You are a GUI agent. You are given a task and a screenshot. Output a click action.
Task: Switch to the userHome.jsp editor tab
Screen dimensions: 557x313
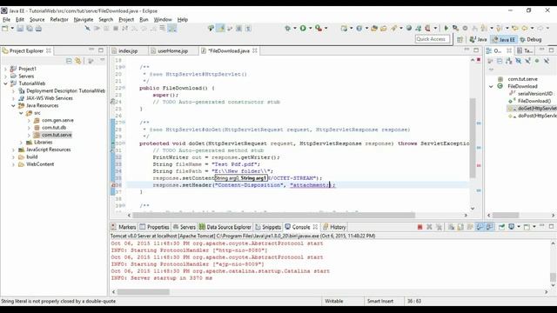[172, 50]
